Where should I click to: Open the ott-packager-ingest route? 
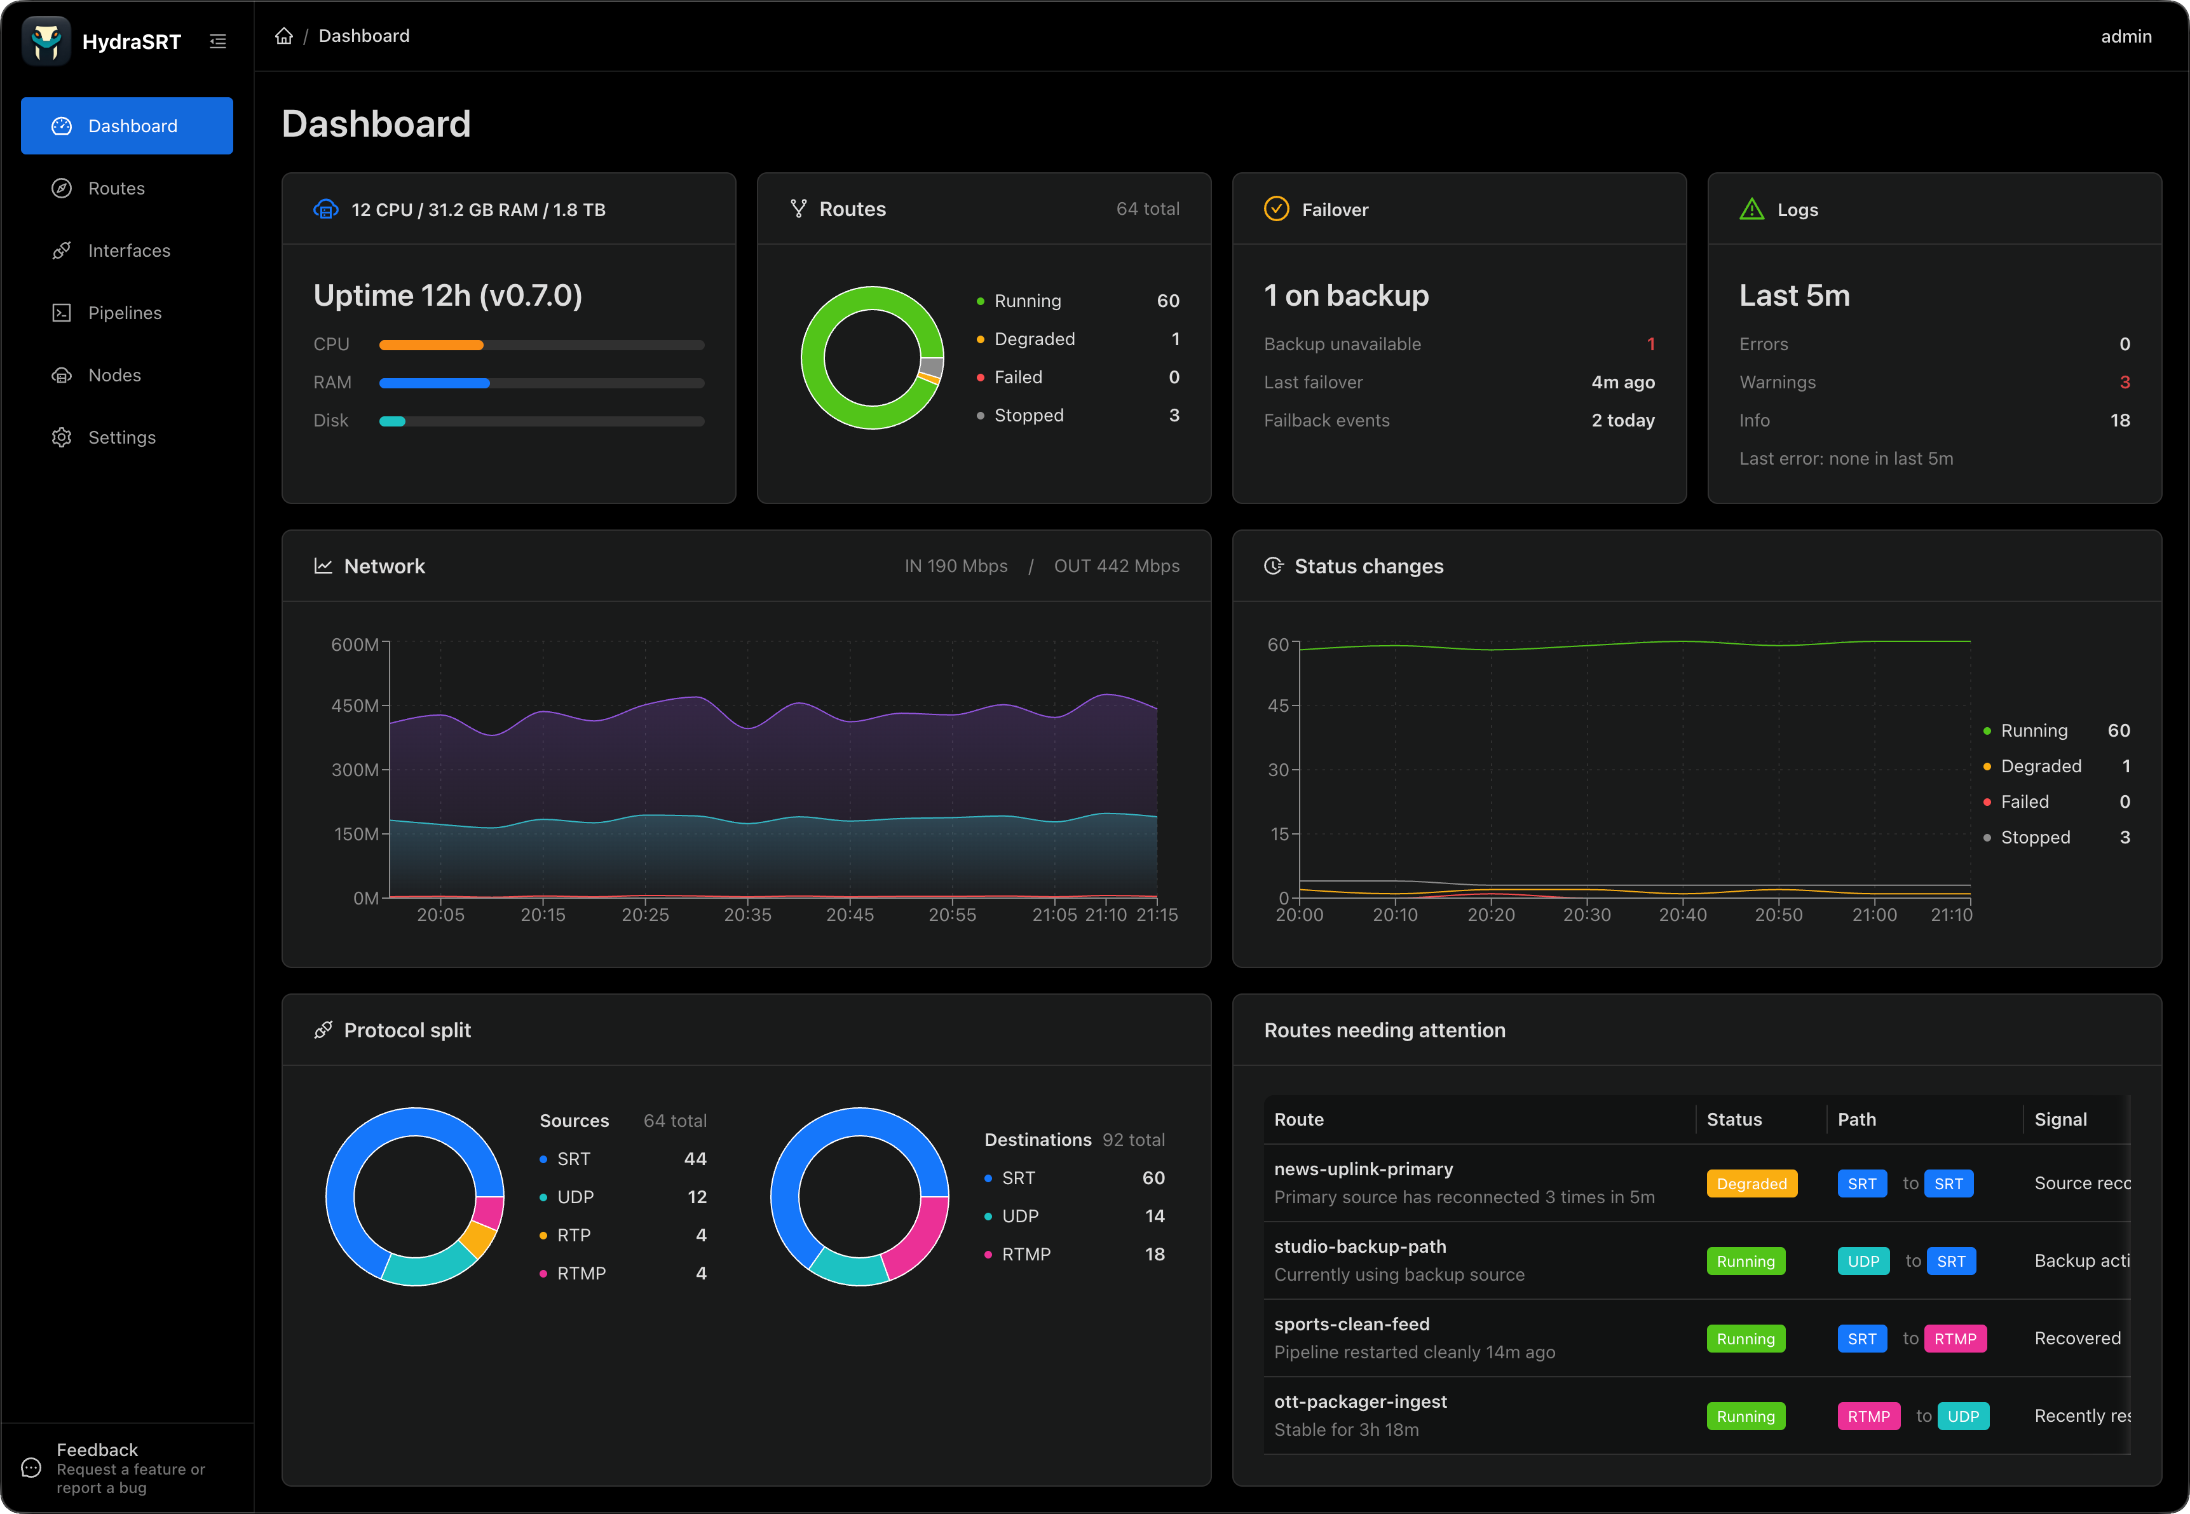pyautogui.click(x=1360, y=1402)
